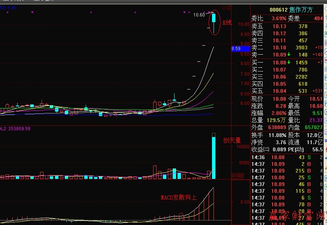The height and width of the screenshot is (225, 327).
Task: Click the 现价 current price 10.08
Action: 279,99
